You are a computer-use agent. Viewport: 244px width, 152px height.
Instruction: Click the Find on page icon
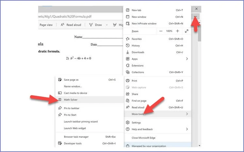(128, 101)
